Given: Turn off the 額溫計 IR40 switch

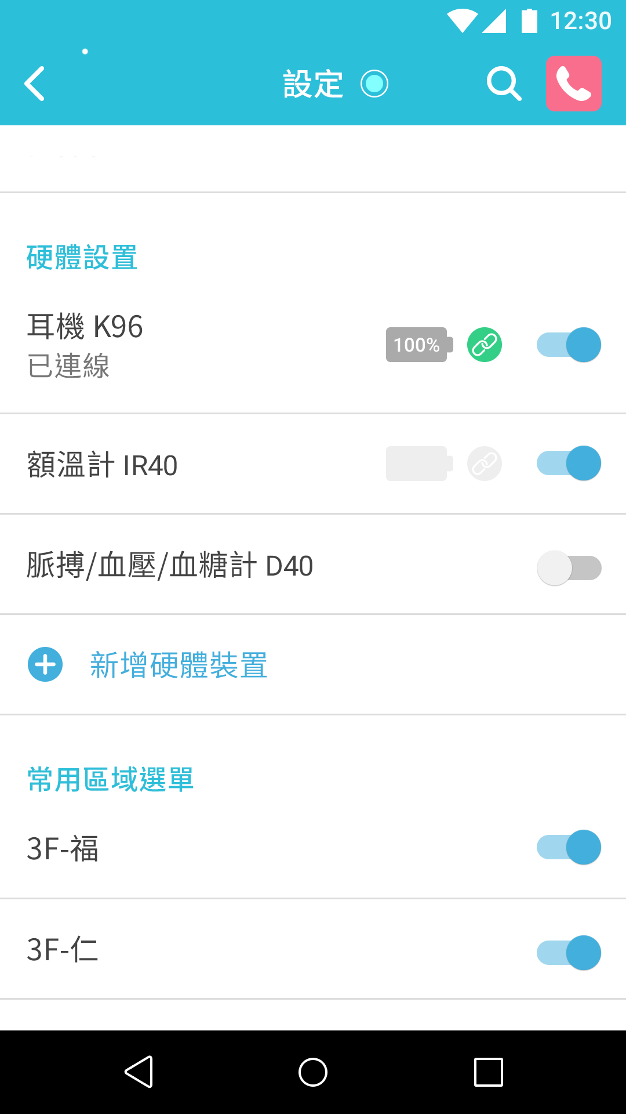Looking at the screenshot, I should pyautogui.click(x=569, y=464).
